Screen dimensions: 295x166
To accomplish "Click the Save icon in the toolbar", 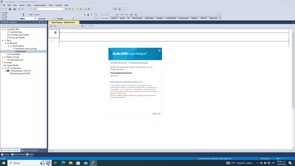I will [x=10, y=9].
